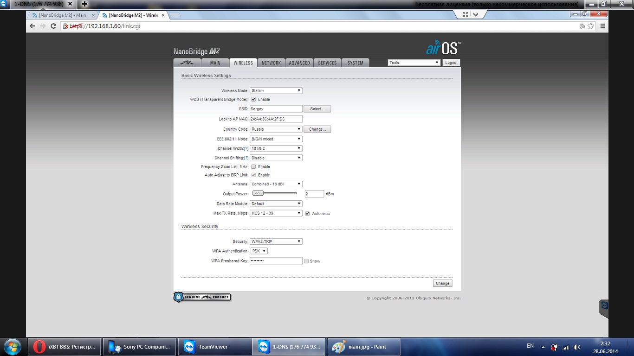Image resolution: width=634 pixels, height=356 pixels.
Task: Click the SSID Select... button
Action: (317, 109)
